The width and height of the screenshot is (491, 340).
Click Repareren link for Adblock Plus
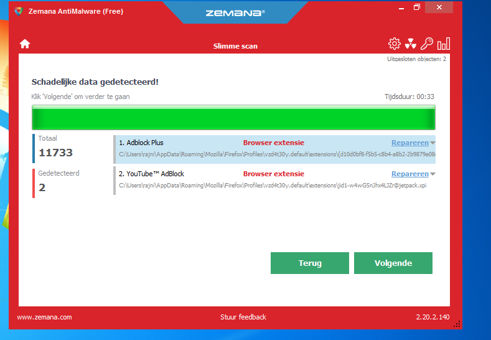pos(410,143)
